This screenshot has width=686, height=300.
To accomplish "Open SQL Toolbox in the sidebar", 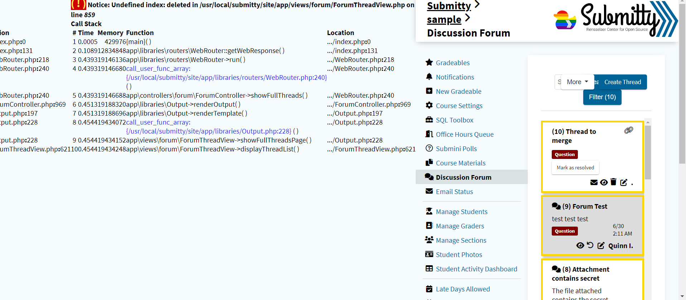I will 454,120.
